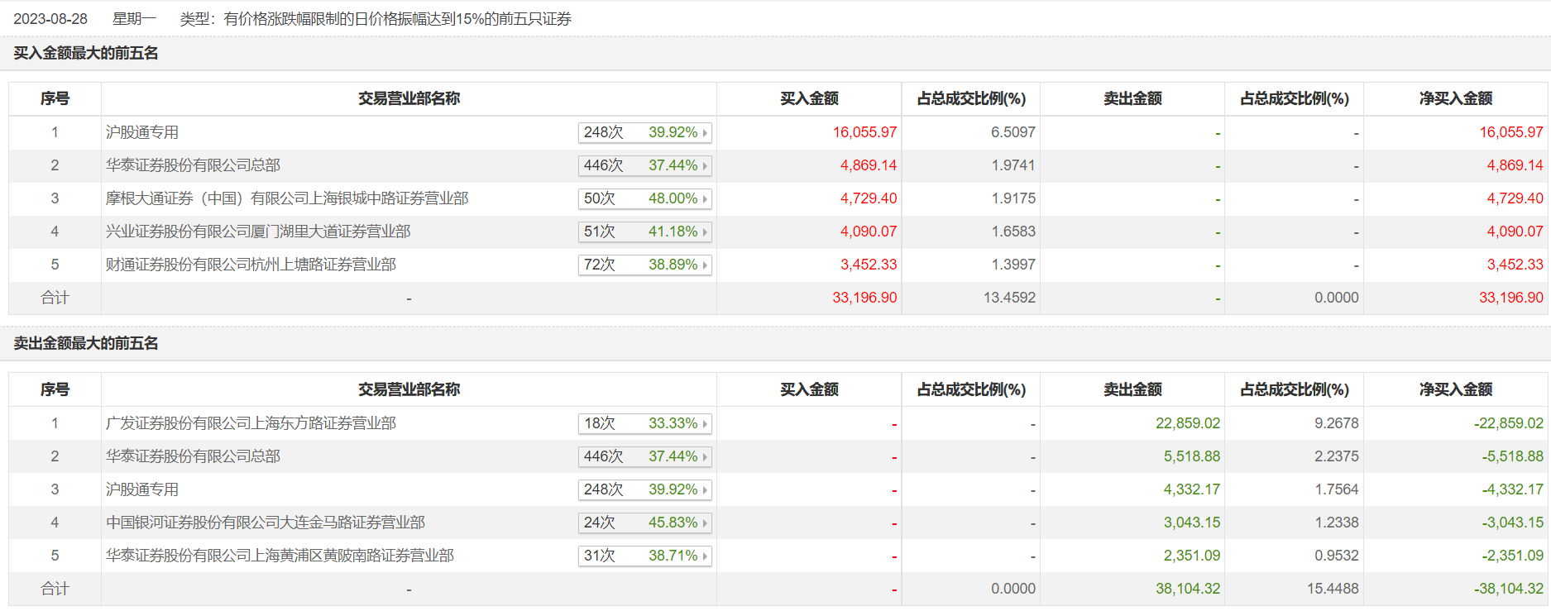Image resolution: width=1551 pixels, height=611 pixels.
Task: Expand the 31次 38.71% stats box
Action: coord(644,556)
